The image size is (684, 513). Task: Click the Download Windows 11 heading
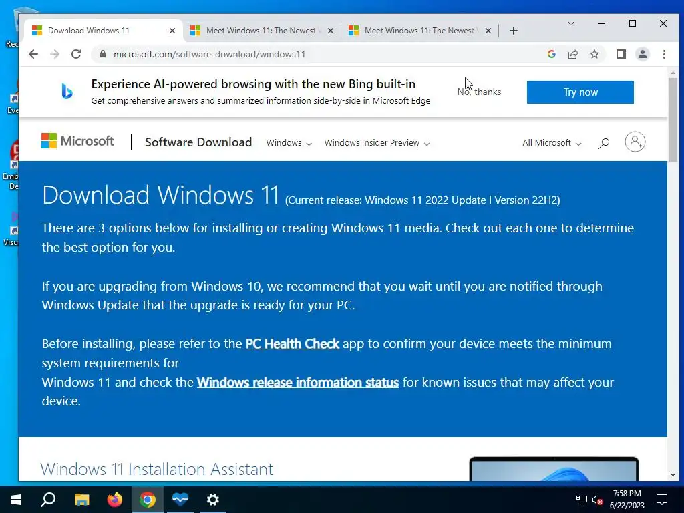160,195
